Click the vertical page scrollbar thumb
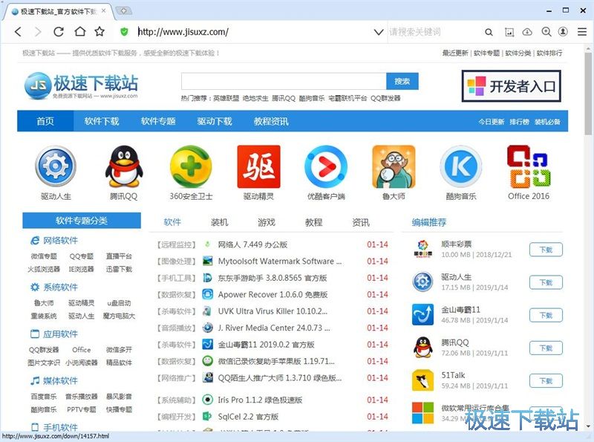Viewport: 594px width, 442px height. [x=588, y=94]
